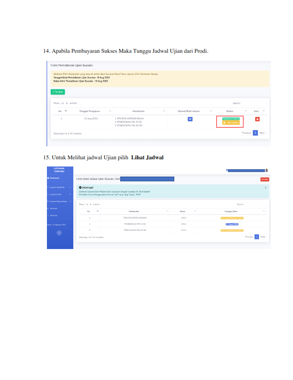Sort by Tanggal Pengajuan column
The height and width of the screenshot is (380, 293).
point(90,111)
